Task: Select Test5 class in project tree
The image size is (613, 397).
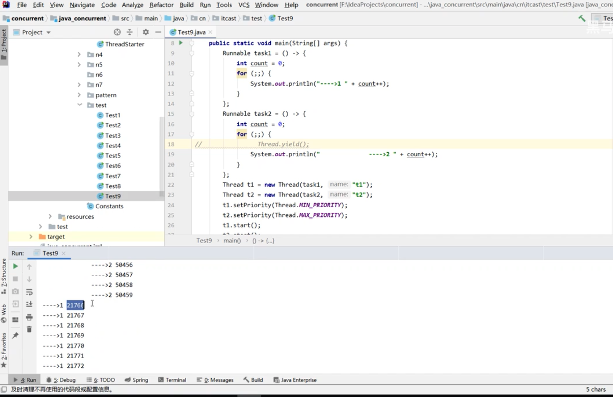Action: [x=109, y=156]
